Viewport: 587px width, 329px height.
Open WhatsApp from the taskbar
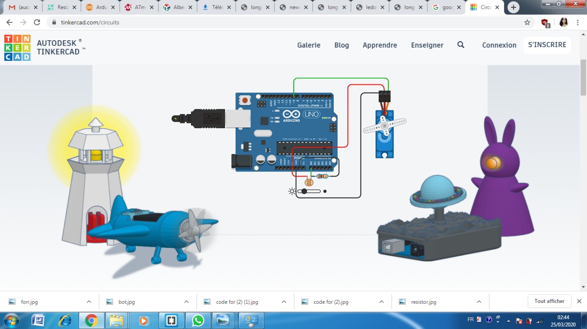198,320
